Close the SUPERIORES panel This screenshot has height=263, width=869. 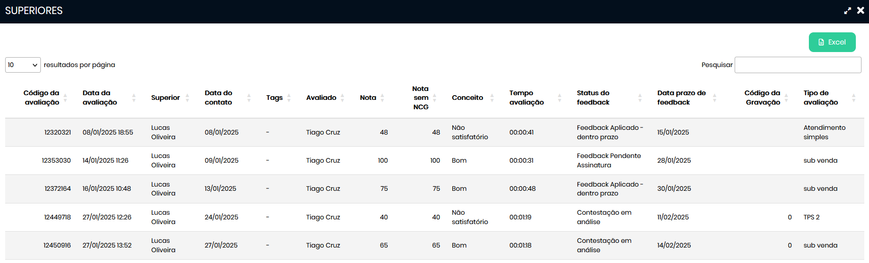click(x=861, y=10)
